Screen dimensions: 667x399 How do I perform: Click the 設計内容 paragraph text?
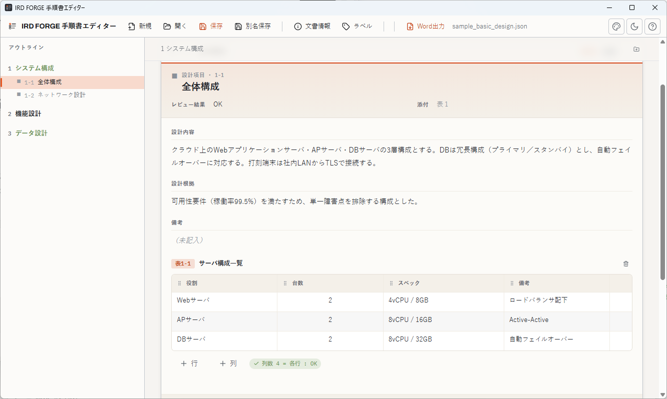(x=402, y=156)
